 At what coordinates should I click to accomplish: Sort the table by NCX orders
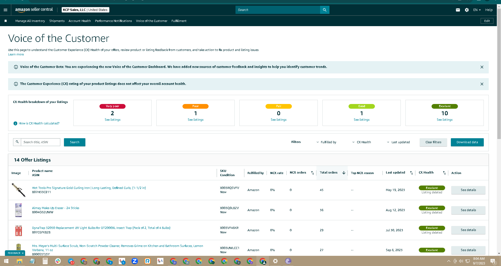[313, 173]
